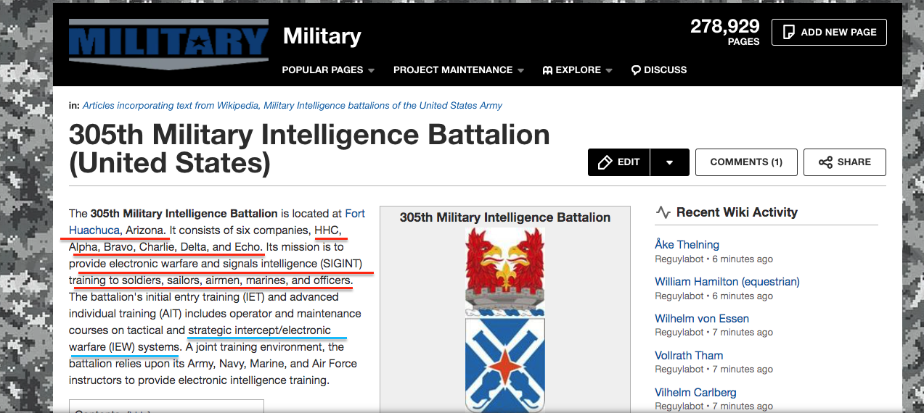Open the Åke Thelning article
The width and height of the screenshot is (924, 413).
[687, 245]
